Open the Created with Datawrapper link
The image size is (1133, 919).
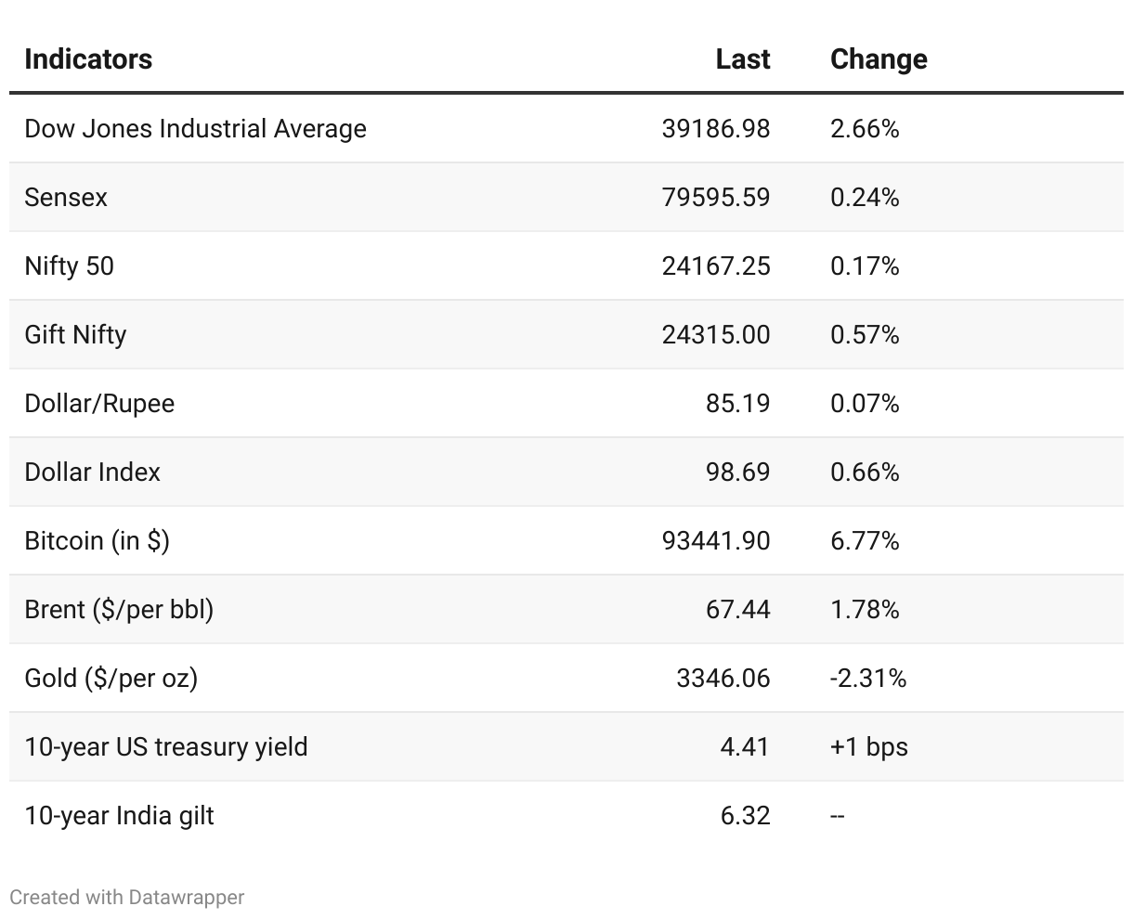[127, 898]
